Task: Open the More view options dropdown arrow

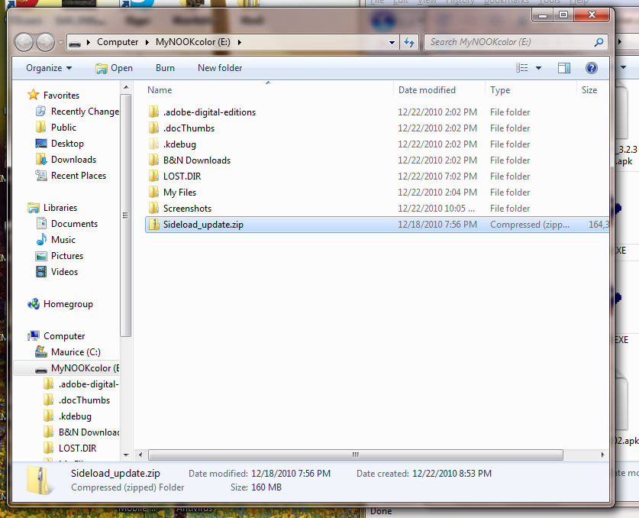Action: tap(538, 68)
